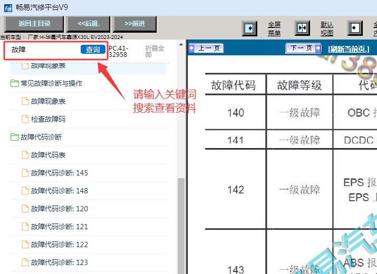Go to the next page via 下一页
Screen dimensions: 377x274
303,48
